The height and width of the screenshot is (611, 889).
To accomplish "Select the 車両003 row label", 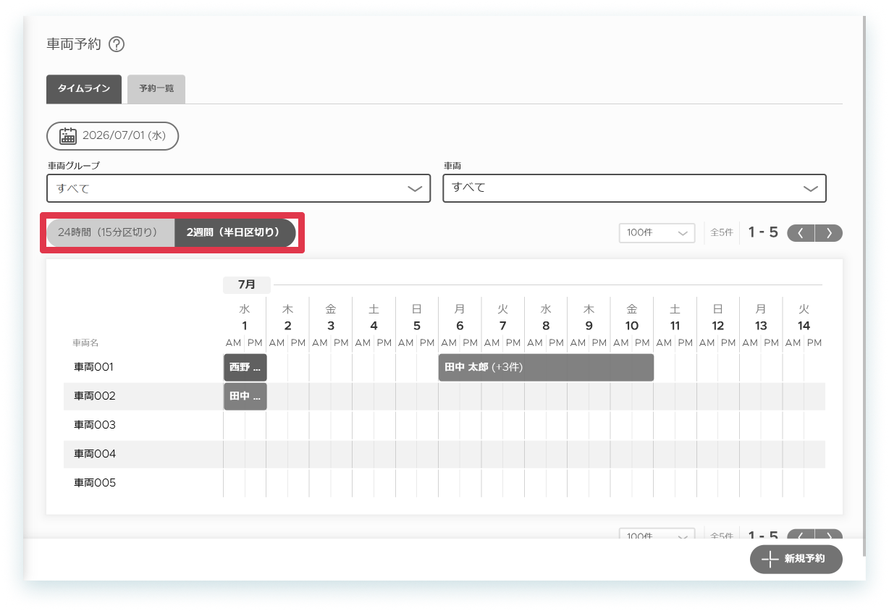I will pos(95,425).
